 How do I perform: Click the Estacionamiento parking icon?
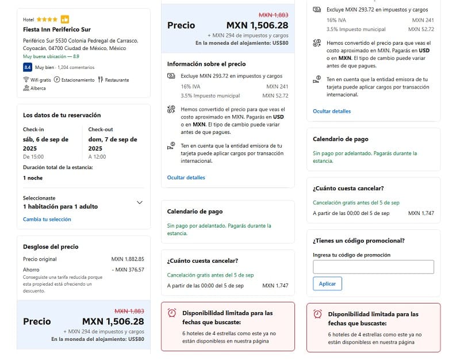tap(57, 79)
